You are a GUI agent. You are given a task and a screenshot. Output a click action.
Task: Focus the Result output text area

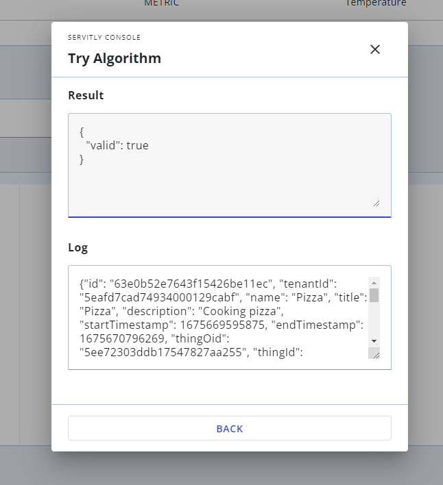[229, 179]
